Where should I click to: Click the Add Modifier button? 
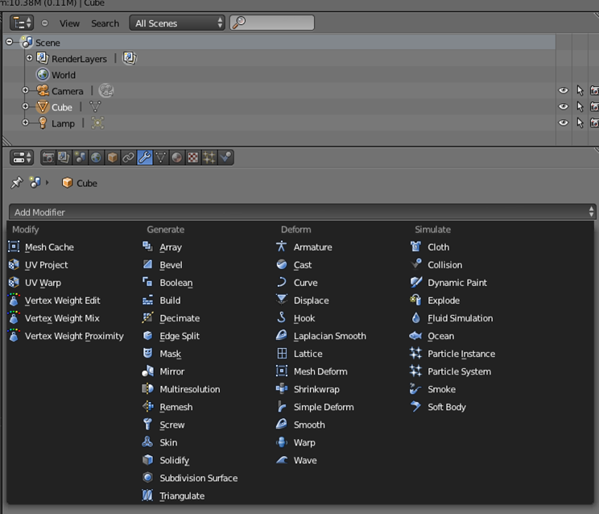303,212
